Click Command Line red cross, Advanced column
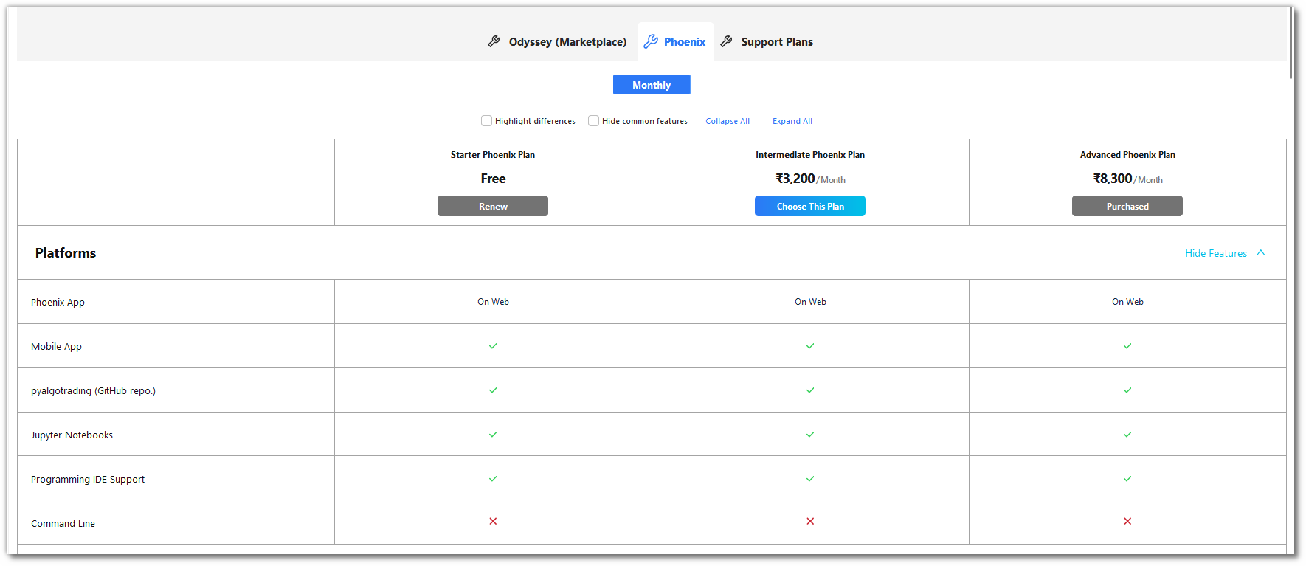 [x=1127, y=521]
